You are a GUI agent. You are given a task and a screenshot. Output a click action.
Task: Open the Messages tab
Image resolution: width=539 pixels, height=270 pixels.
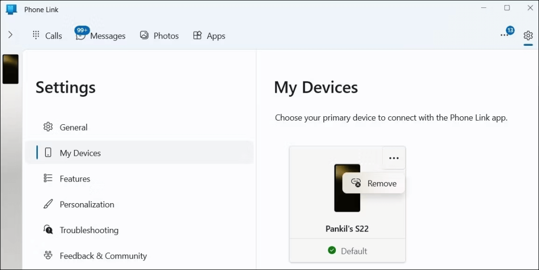tap(101, 36)
